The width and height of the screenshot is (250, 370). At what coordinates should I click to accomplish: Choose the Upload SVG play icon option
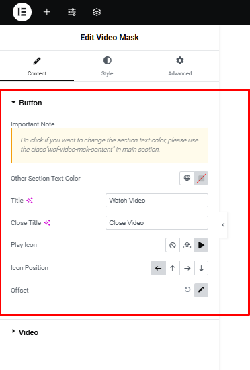(x=187, y=245)
